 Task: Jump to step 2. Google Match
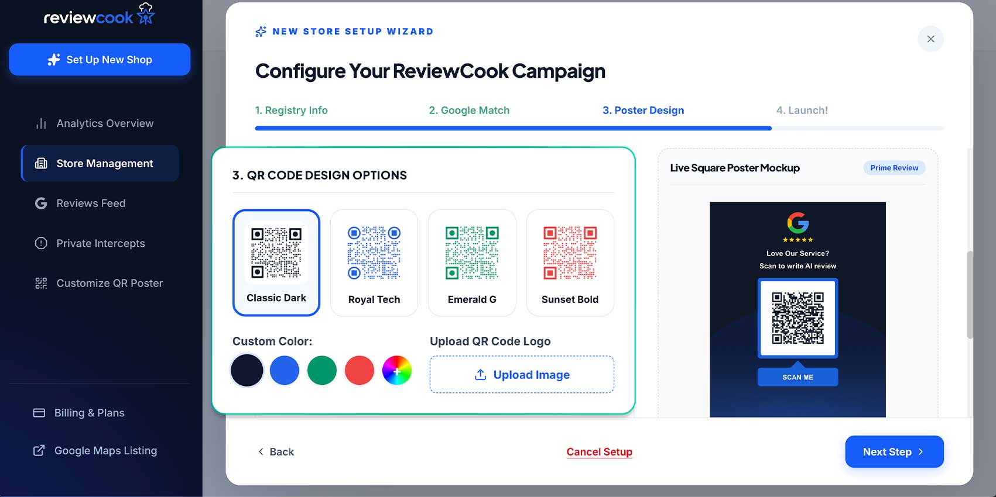469,110
